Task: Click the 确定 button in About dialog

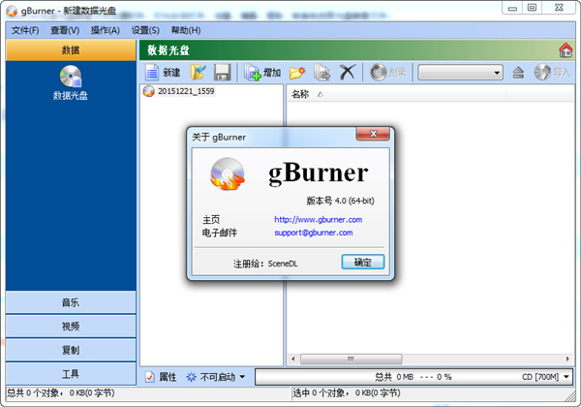Action: point(363,263)
